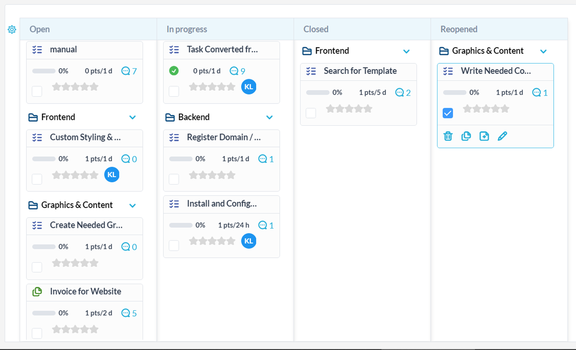Click the Frontend folder icon in Open column
Viewport: 576px width, 350px height.
coord(33,117)
